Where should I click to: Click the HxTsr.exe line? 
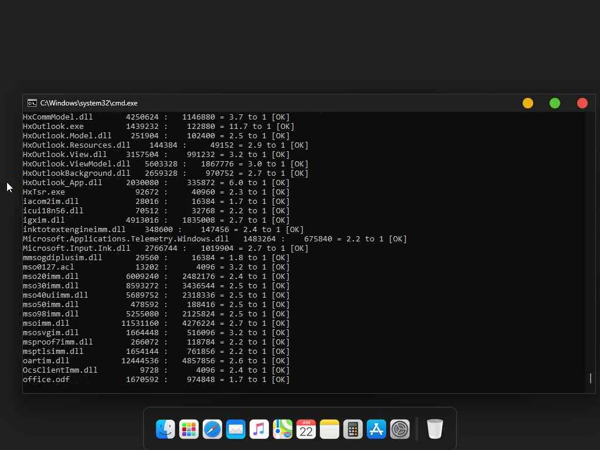(156, 192)
